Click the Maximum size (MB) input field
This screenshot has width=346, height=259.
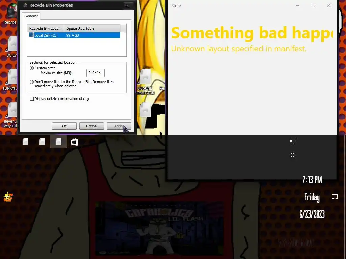pyautogui.click(x=95, y=73)
